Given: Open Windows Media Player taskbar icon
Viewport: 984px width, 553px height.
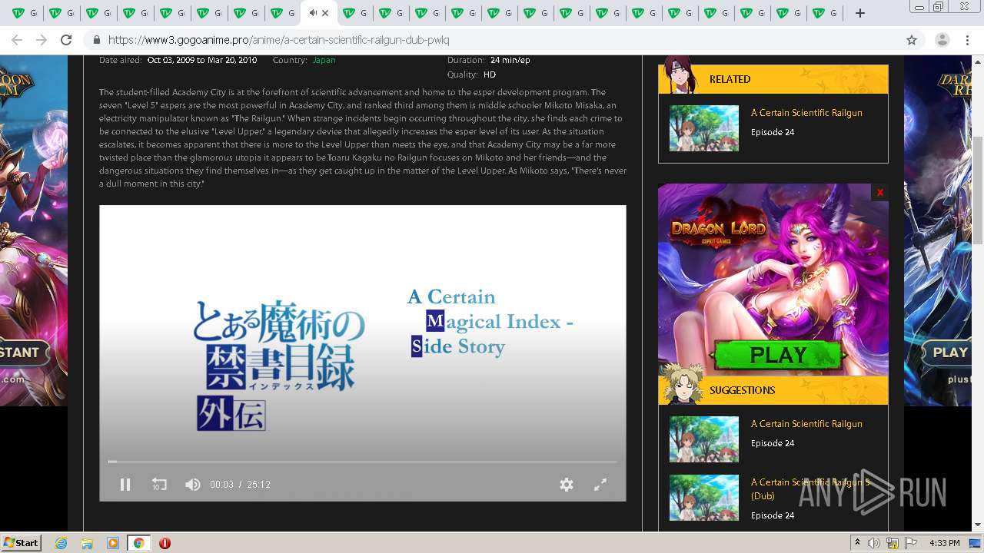Looking at the screenshot, I should 113,543.
